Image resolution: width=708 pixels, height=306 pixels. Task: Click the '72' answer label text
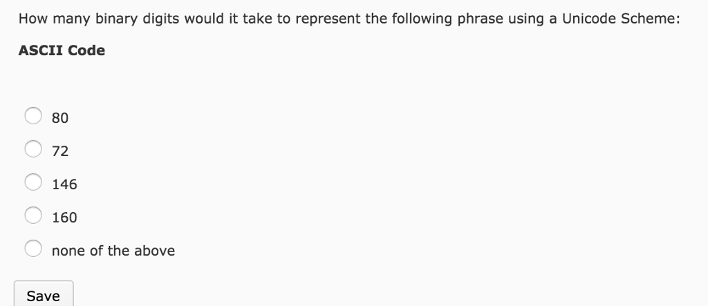coord(60,151)
